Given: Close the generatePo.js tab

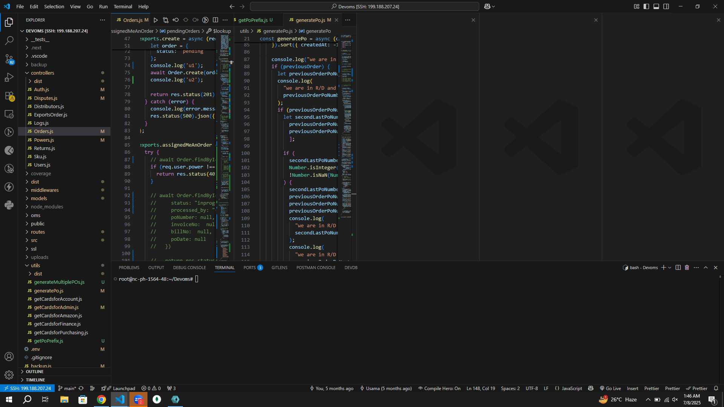Looking at the screenshot, I should click(336, 20).
